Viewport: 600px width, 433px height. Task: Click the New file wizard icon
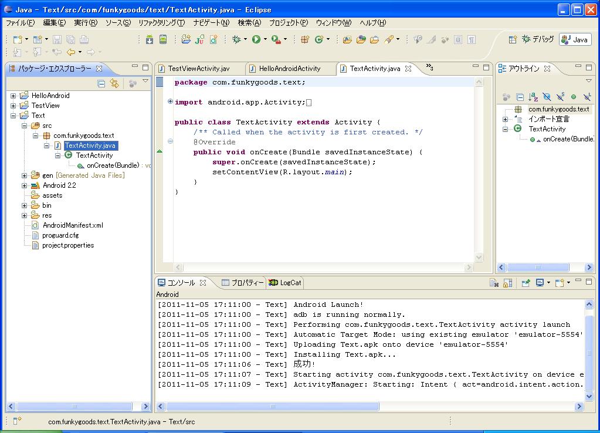tap(18, 39)
